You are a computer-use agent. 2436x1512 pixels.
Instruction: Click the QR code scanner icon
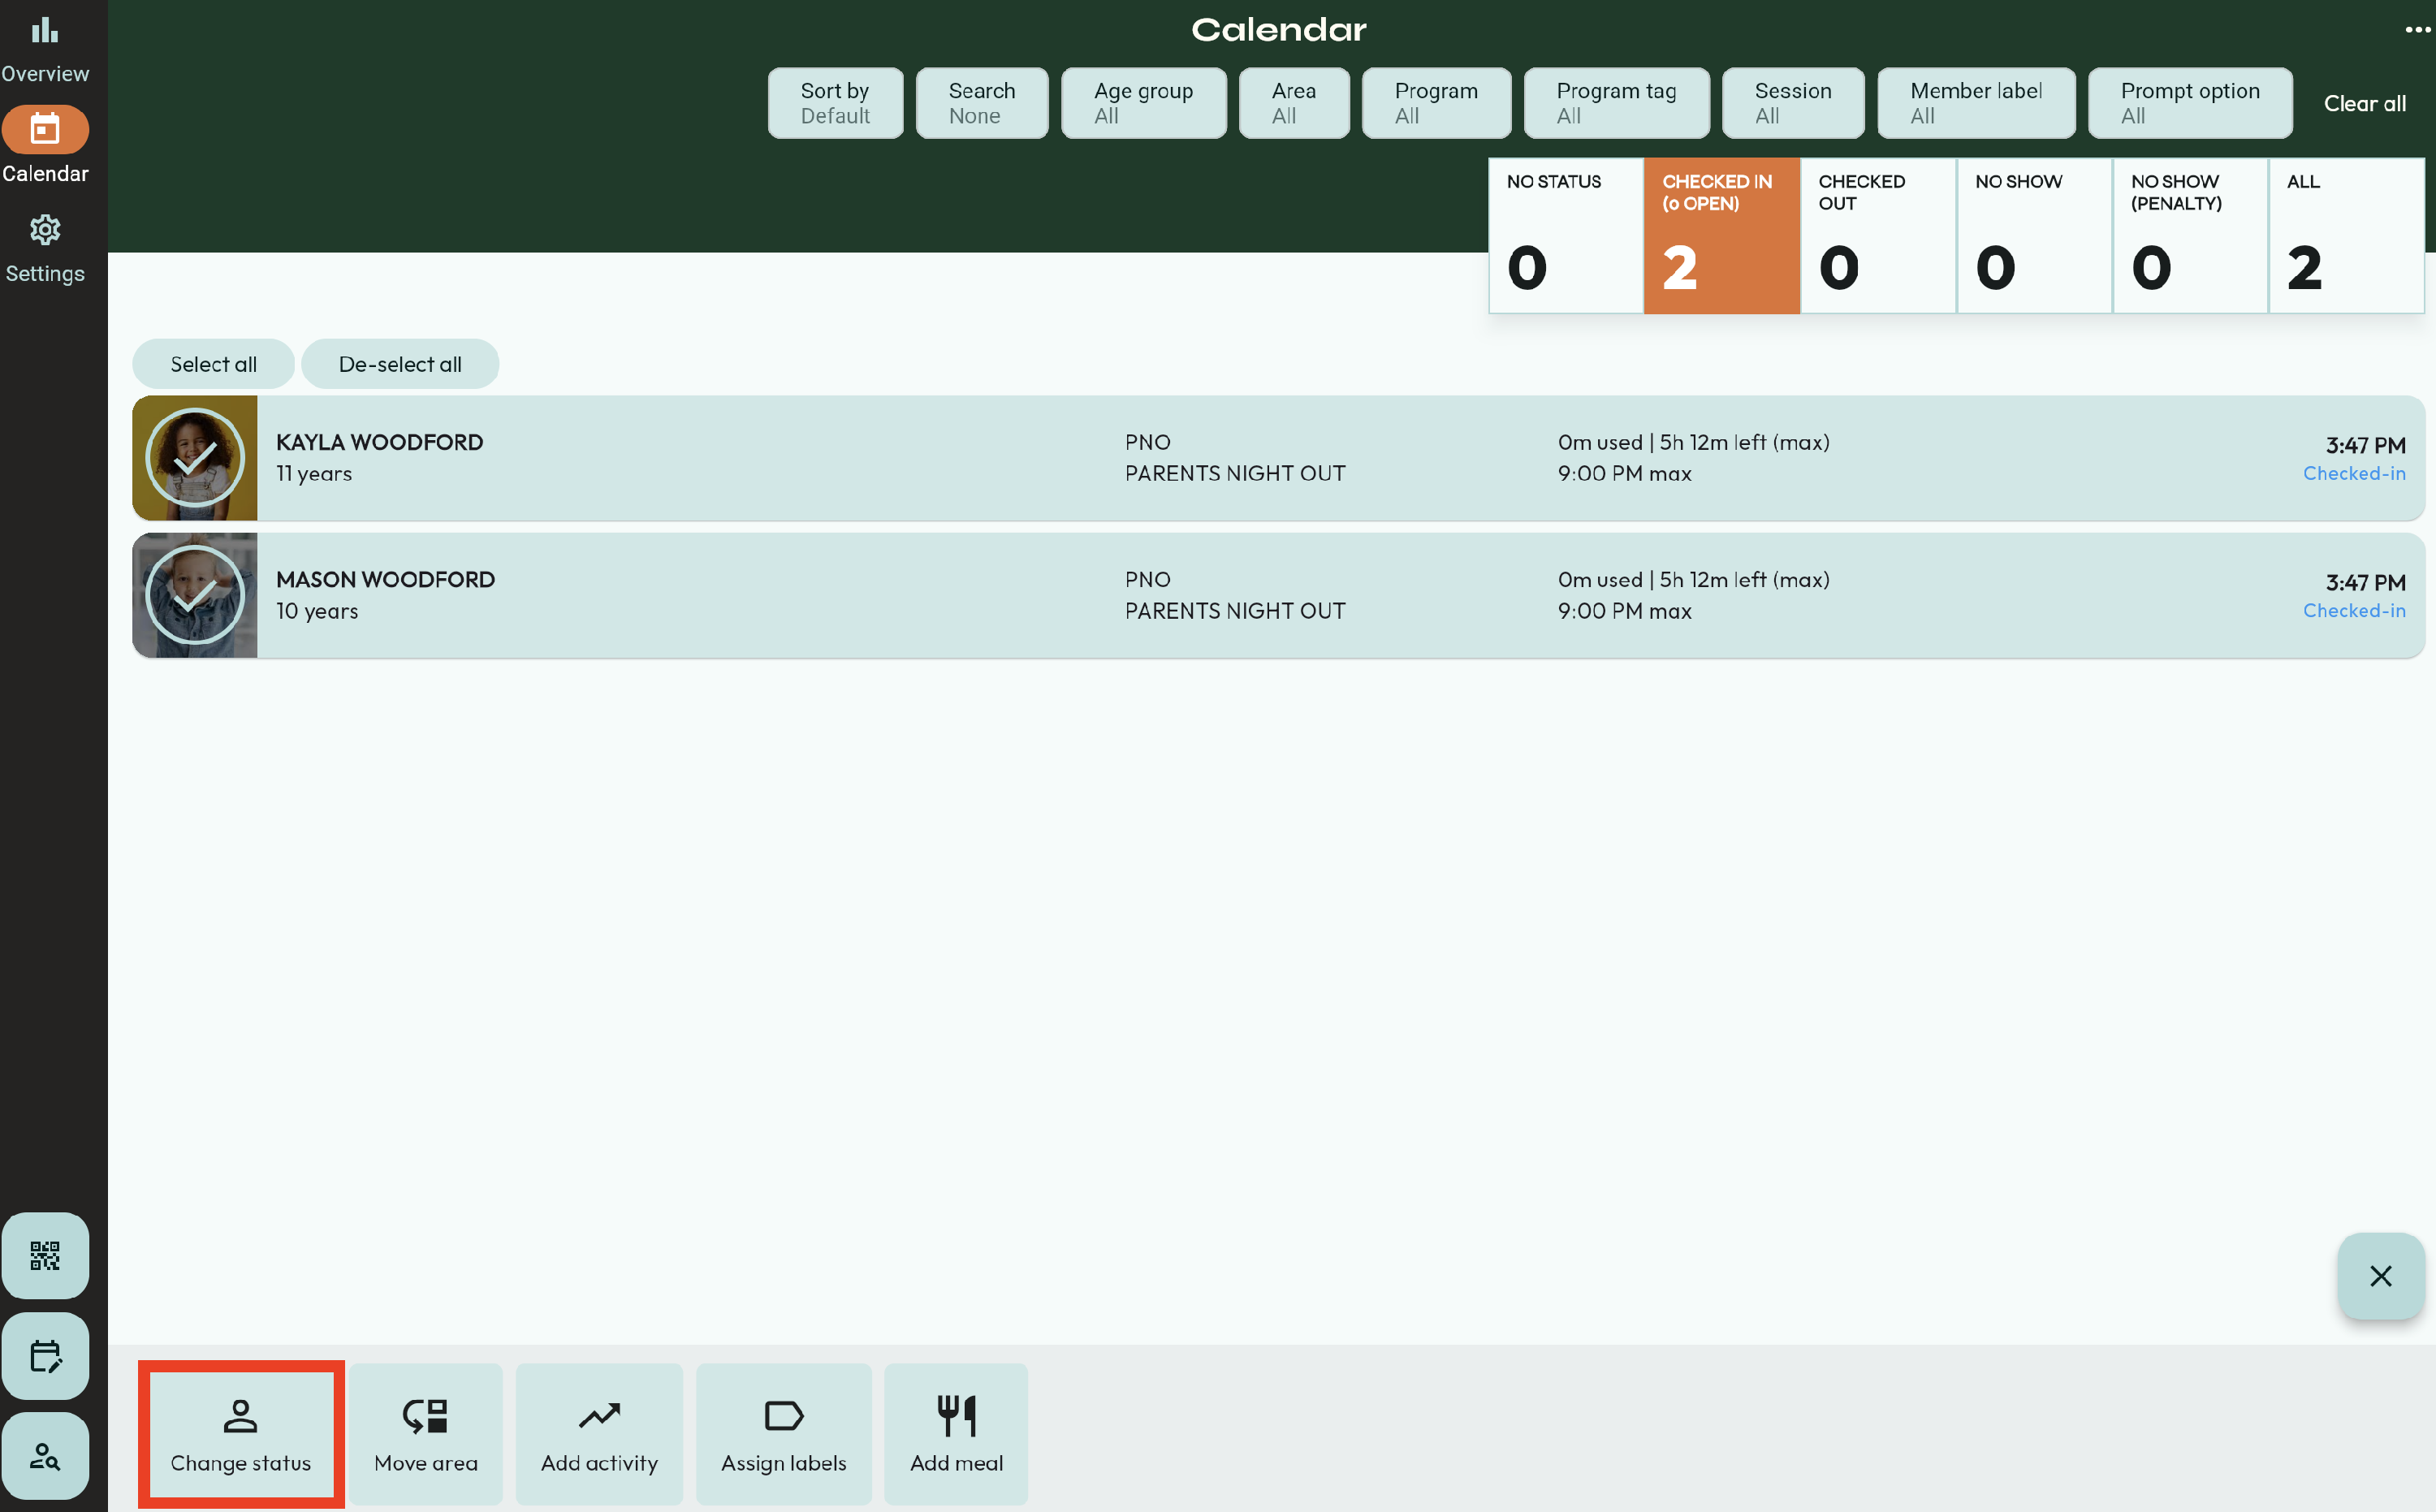(44, 1255)
